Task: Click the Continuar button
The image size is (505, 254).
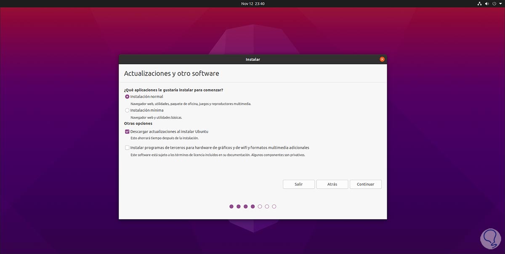Action: (365, 184)
